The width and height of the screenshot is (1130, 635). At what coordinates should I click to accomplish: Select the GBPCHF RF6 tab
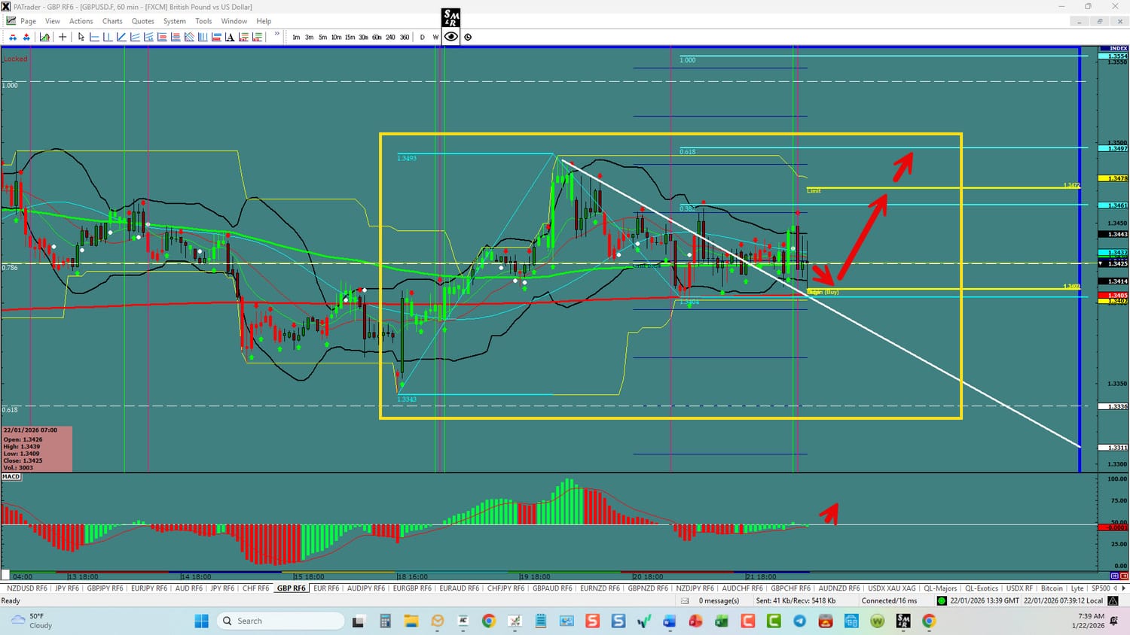790,588
